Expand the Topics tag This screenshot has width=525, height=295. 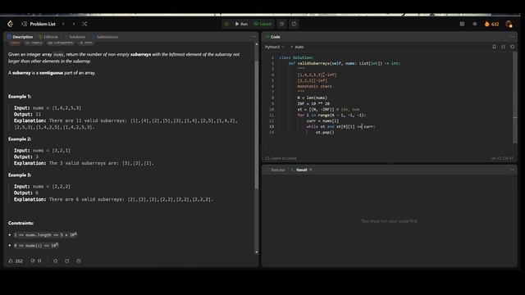point(34,43)
